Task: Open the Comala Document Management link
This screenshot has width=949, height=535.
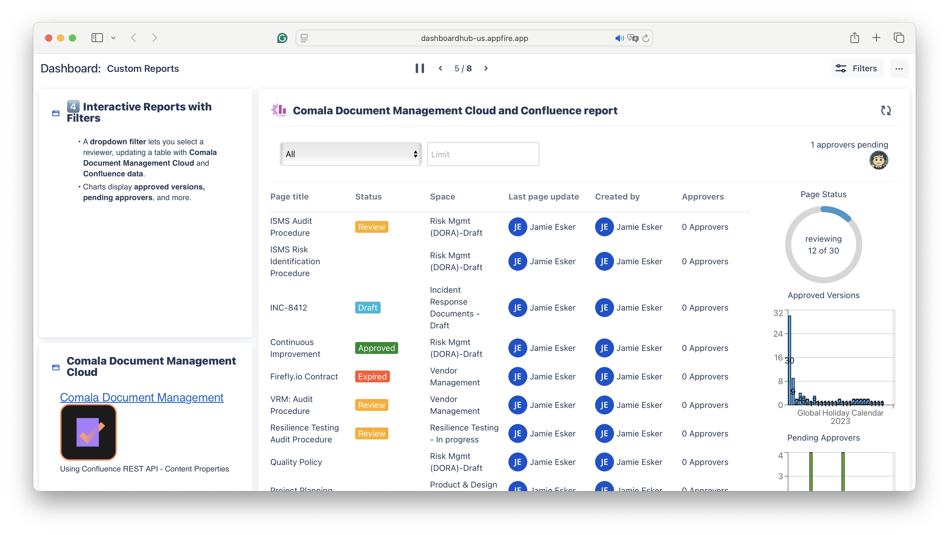Action: [141, 397]
